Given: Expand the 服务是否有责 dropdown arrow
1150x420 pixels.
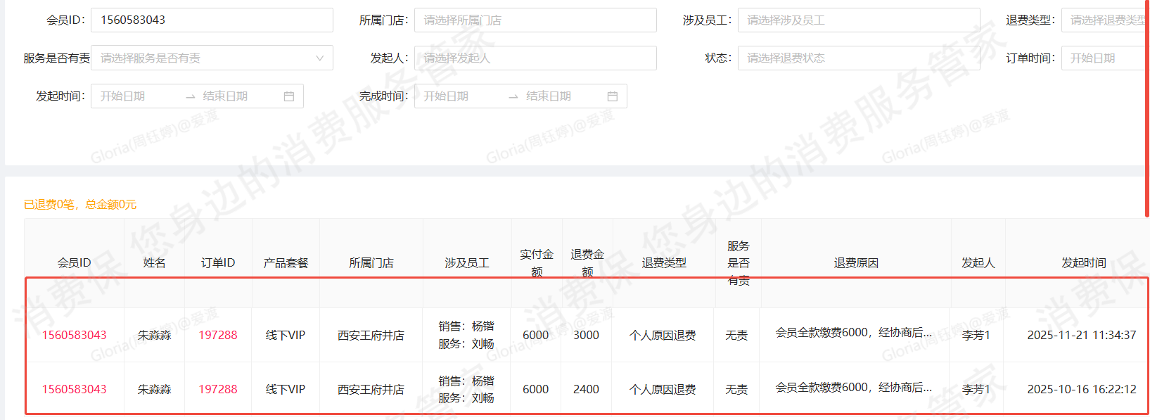Looking at the screenshot, I should pyautogui.click(x=319, y=58).
